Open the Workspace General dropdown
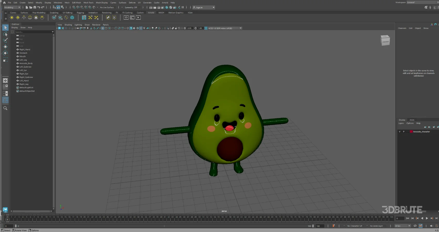 pos(423,2)
